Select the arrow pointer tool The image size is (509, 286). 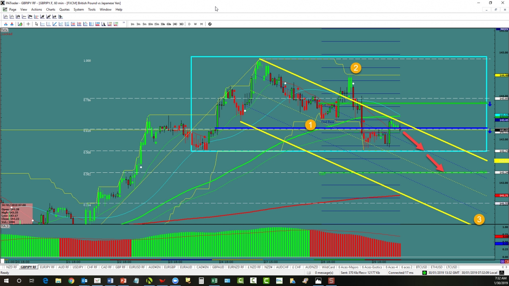[37, 24]
